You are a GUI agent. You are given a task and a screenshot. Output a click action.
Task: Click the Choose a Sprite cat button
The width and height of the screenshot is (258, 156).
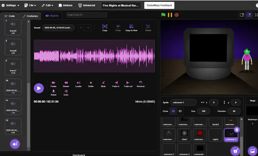point(235,151)
